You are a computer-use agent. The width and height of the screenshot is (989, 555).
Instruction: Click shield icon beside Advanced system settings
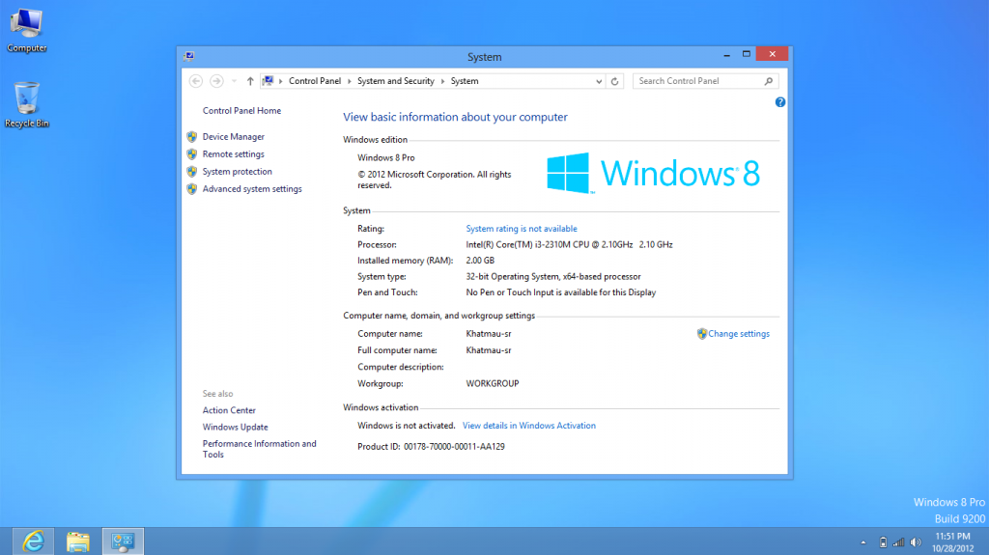click(192, 188)
